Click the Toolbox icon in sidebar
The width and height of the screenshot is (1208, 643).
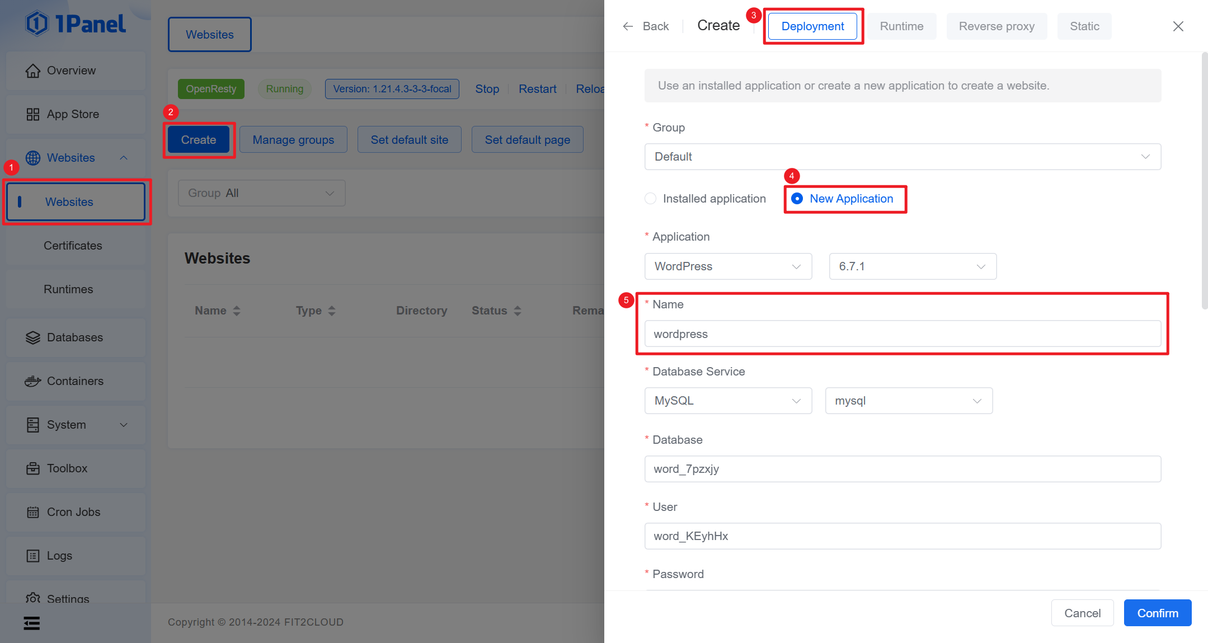pos(33,469)
